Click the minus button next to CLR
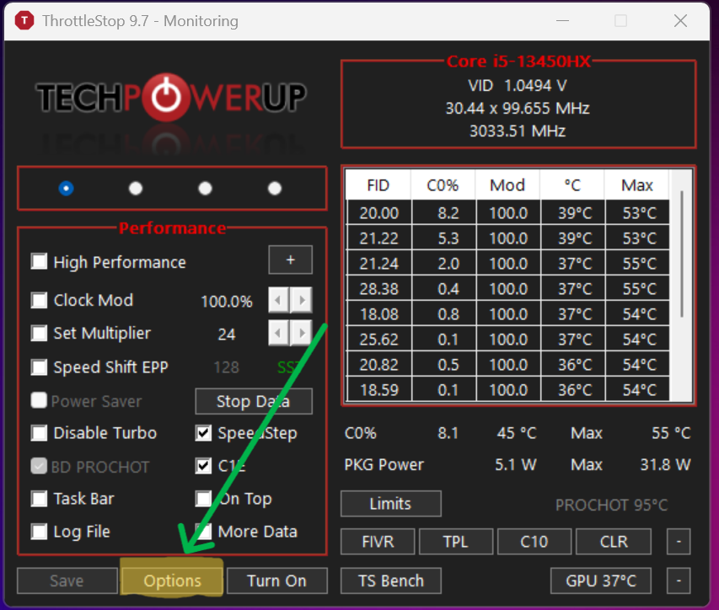 [x=679, y=542]
